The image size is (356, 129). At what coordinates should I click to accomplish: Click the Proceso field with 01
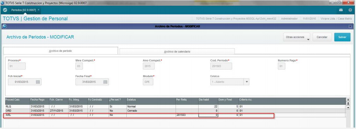tap(17, 66)
